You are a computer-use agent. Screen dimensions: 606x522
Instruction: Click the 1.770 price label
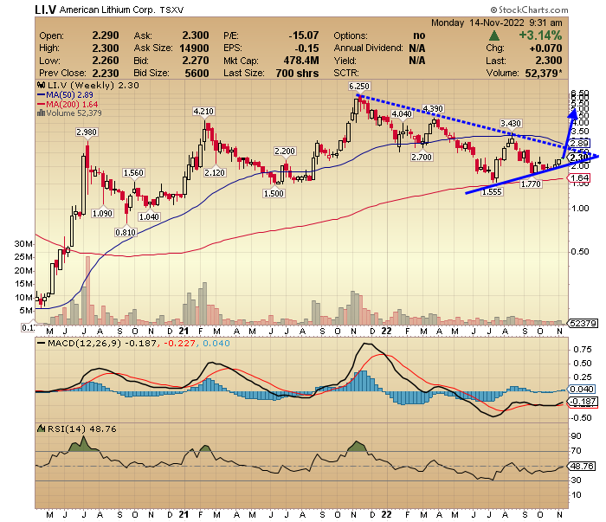531,184
